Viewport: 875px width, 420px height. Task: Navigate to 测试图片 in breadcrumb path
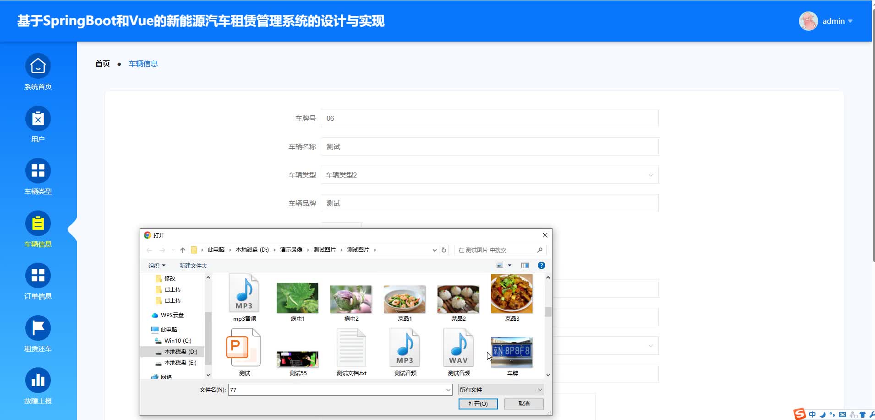(x=358, y=250)
